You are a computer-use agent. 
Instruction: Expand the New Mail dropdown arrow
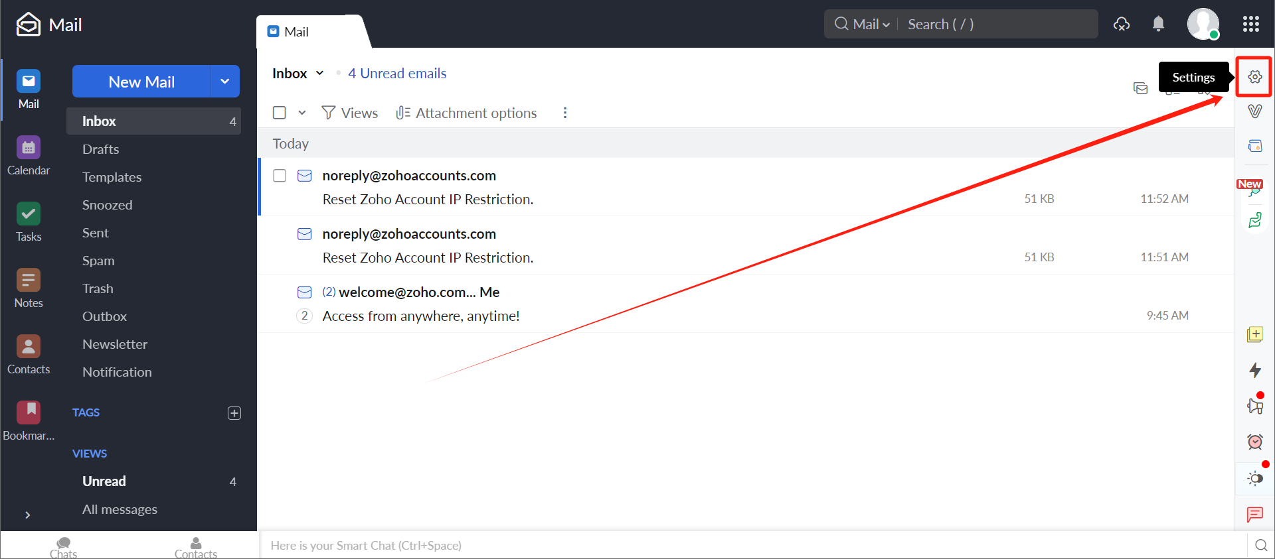pyautogui.click(x=225, y=82)
